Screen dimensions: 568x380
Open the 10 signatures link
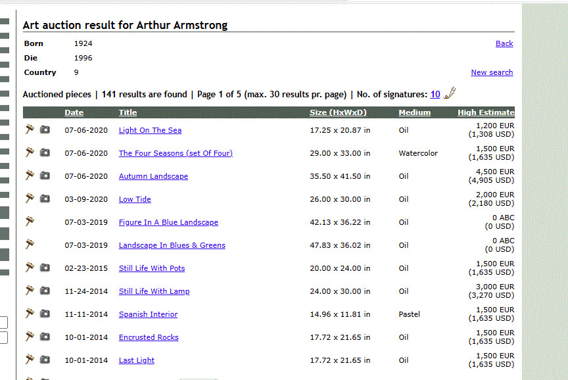(x=435, y=94)
